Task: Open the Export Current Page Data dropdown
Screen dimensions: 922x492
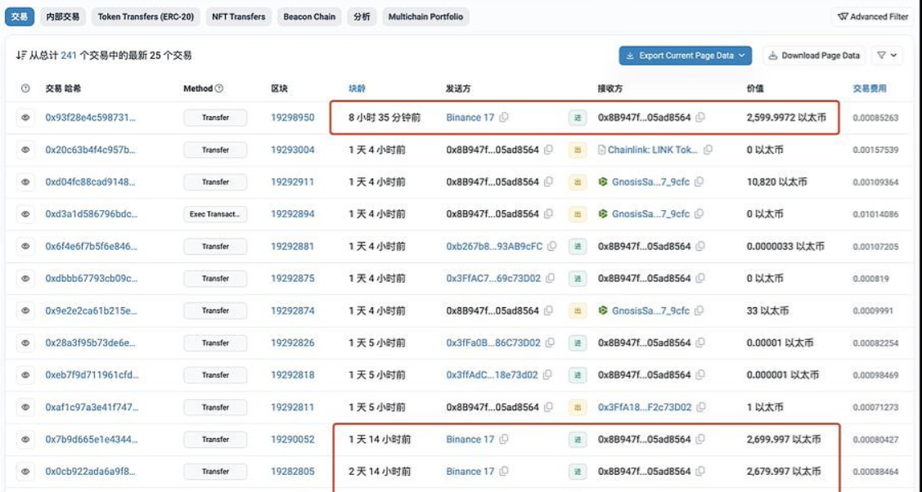Action: [685, 56]
